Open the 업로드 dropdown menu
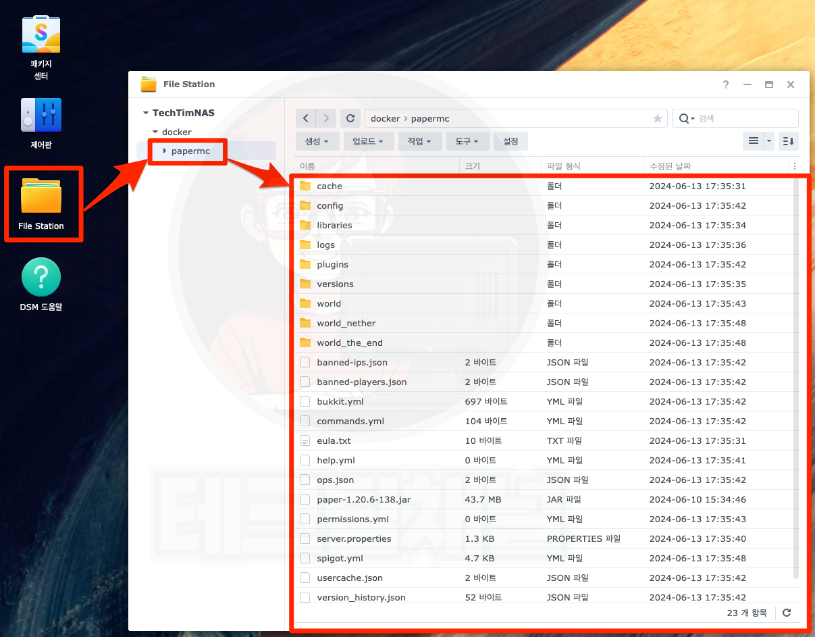This screenshot has width=815, height=637. click(x=368, y=141)
